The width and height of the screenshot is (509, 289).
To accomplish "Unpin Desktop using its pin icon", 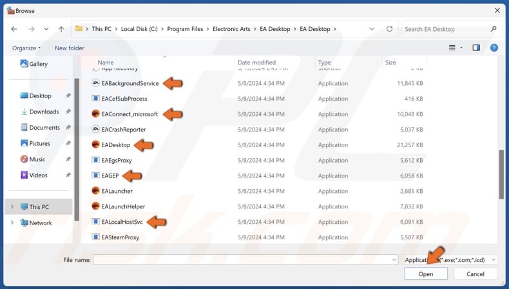I will pos(68,95).
